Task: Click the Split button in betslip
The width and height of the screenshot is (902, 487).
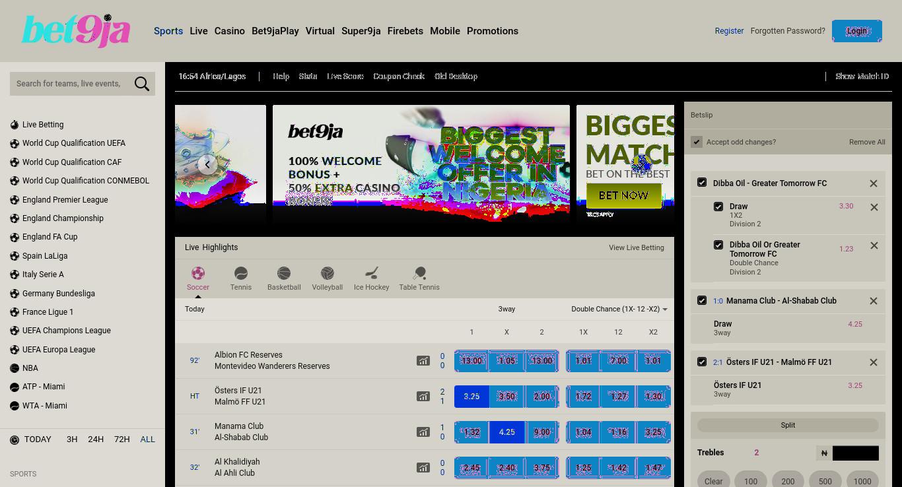Action: (788, 426)
